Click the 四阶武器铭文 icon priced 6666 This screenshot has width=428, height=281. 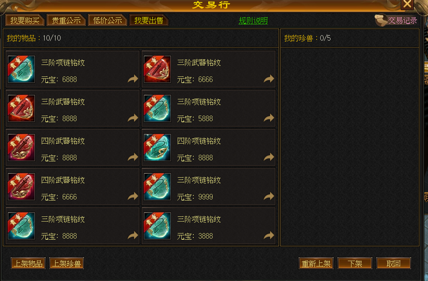[x=21, y=187]
